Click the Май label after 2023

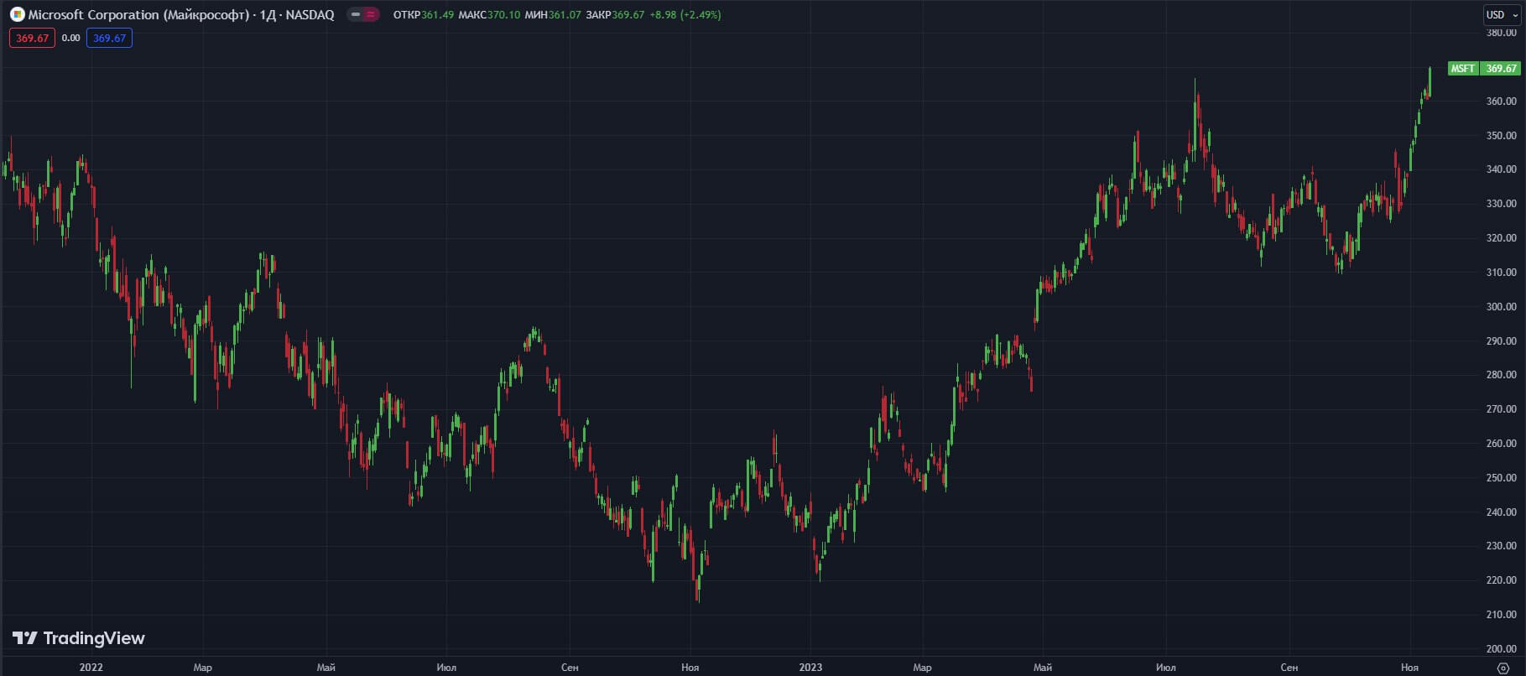(1043, 668)
